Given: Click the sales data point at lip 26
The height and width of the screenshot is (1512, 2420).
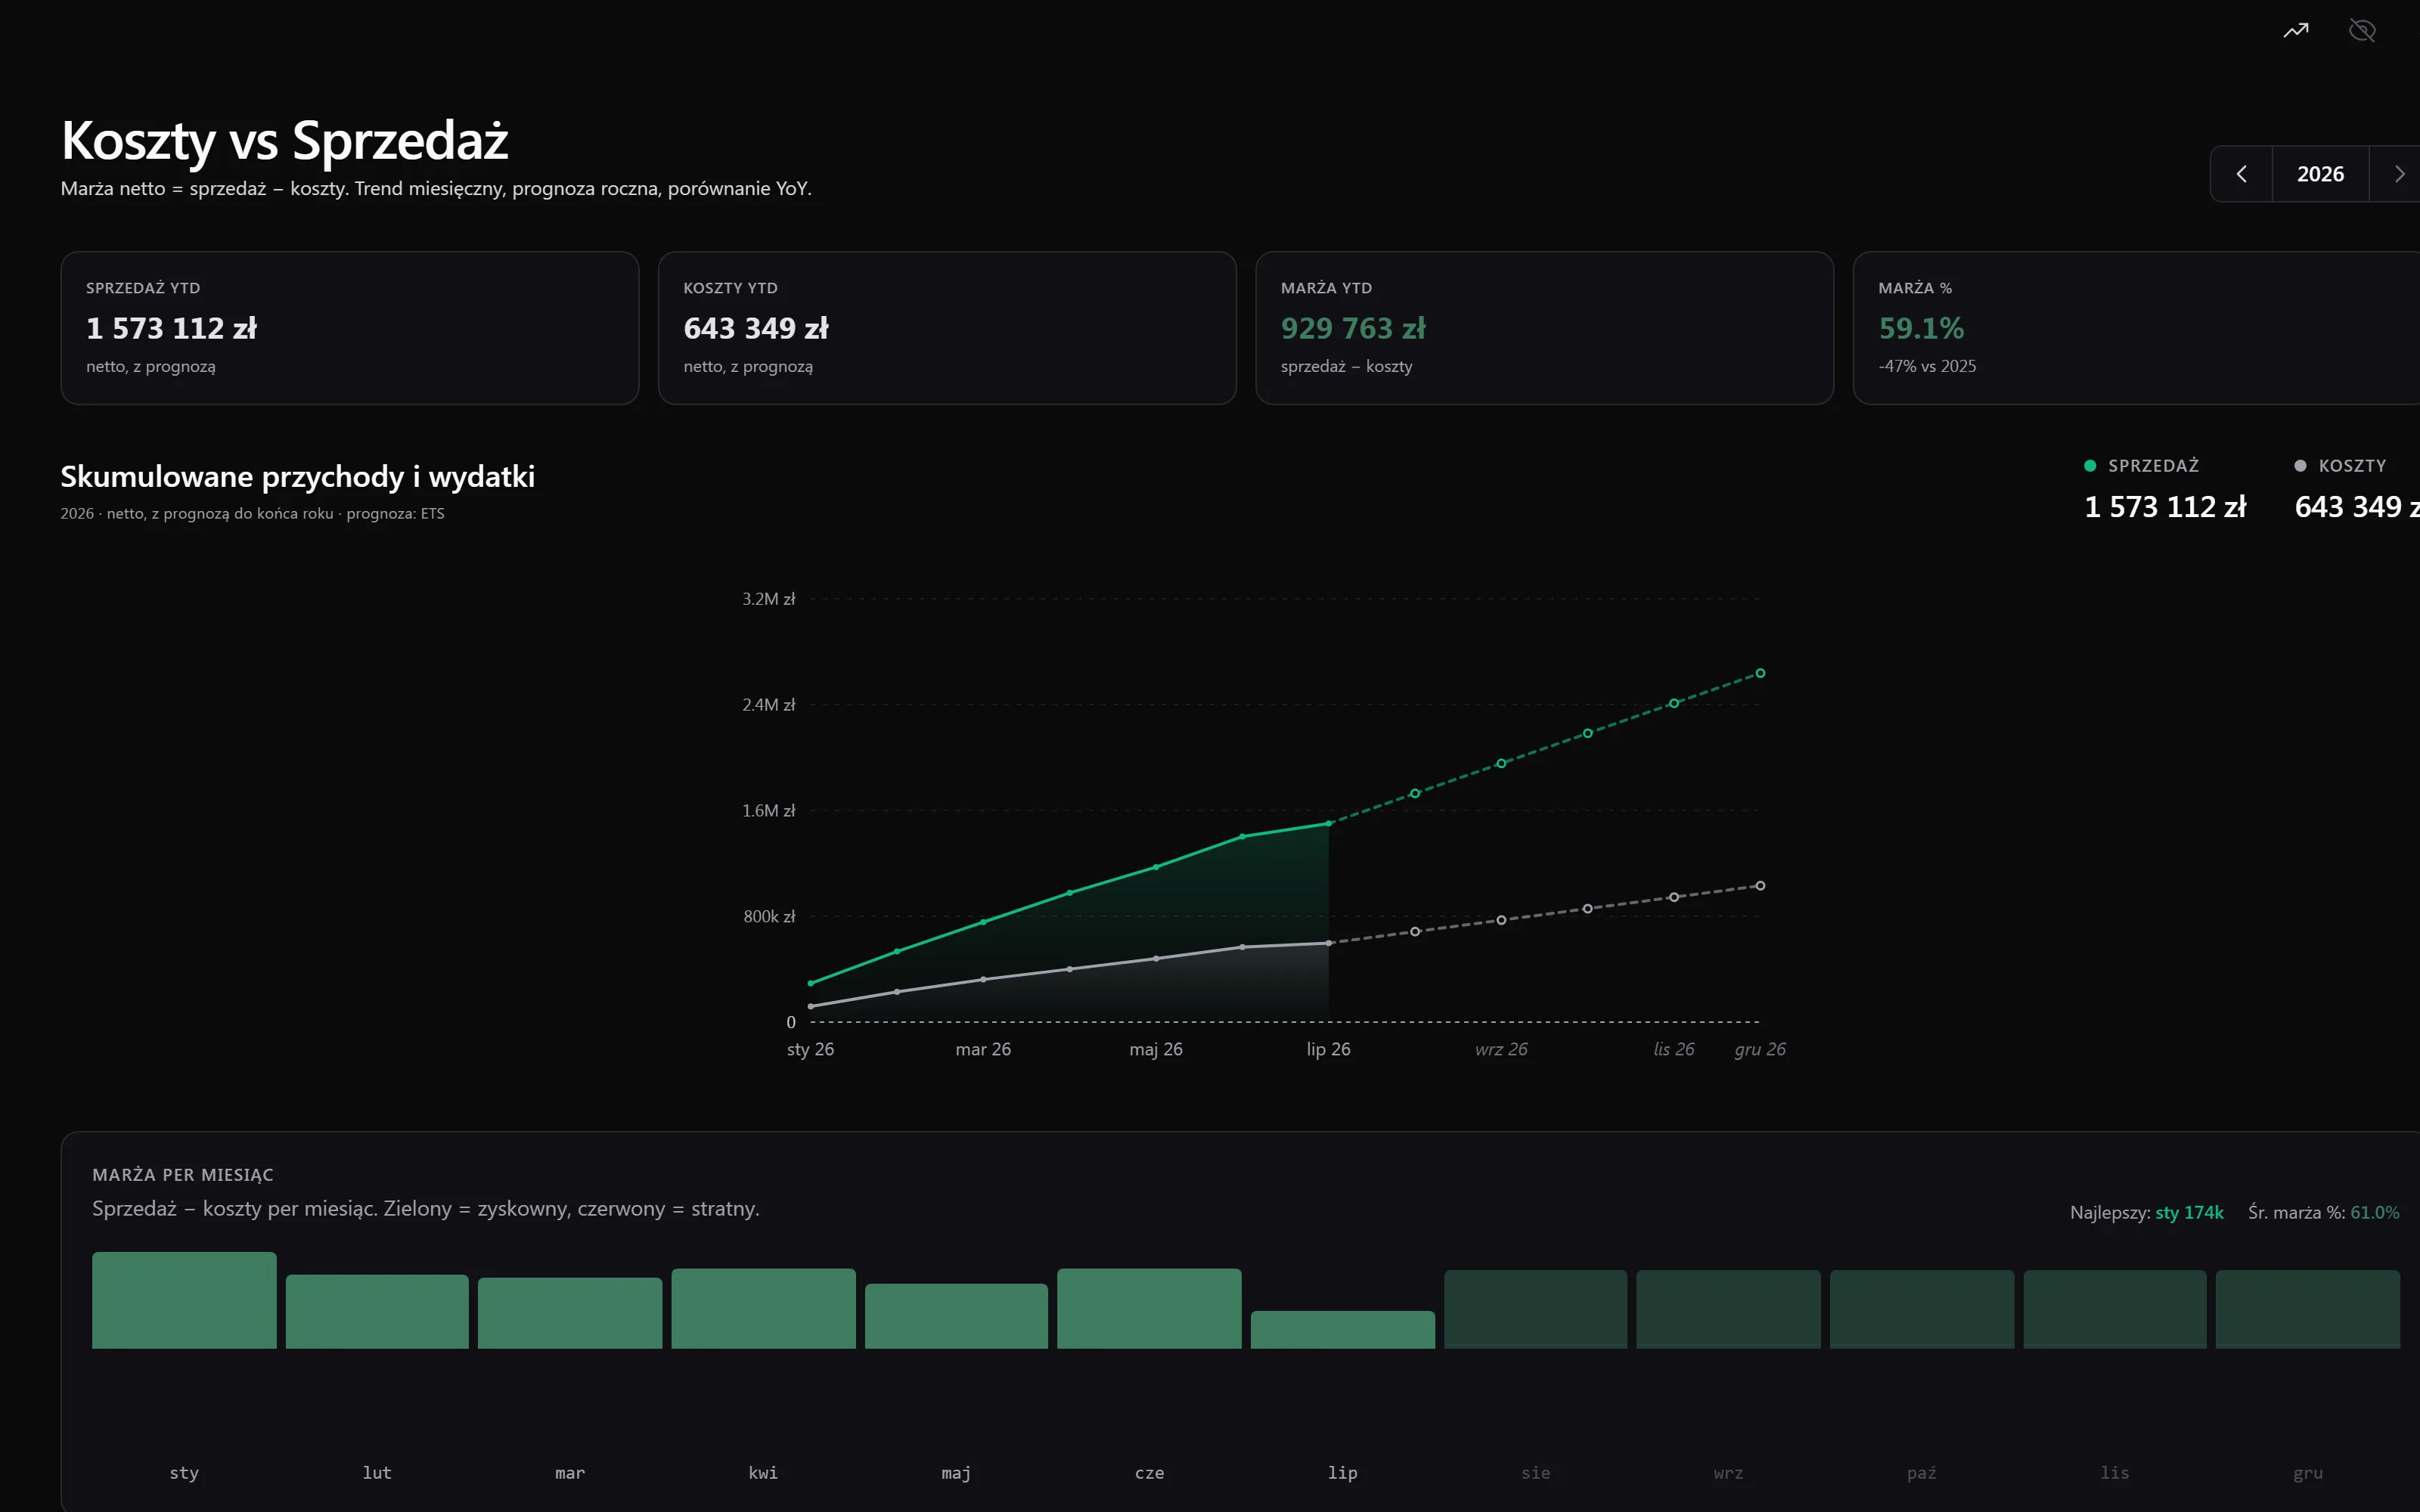Looking at the screenshot, I should (x=1329, y=824).
